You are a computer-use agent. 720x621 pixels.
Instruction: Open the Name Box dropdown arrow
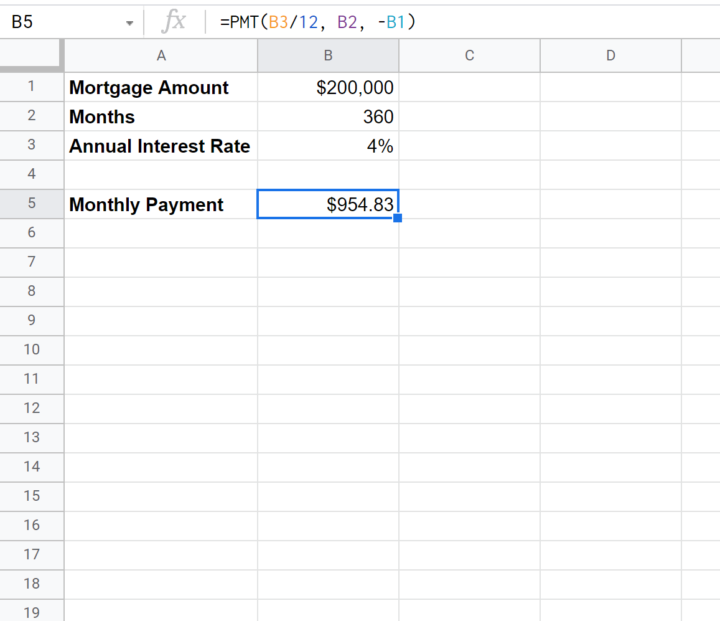click(129, 21)
